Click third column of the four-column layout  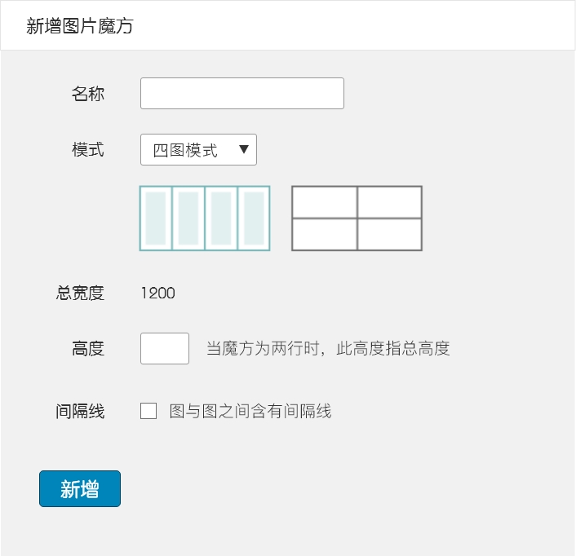pyautogui.click(x=221, y=218)
